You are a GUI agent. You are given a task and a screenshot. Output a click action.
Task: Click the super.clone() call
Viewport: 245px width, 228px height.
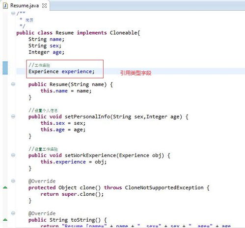[x=82, y=194]
